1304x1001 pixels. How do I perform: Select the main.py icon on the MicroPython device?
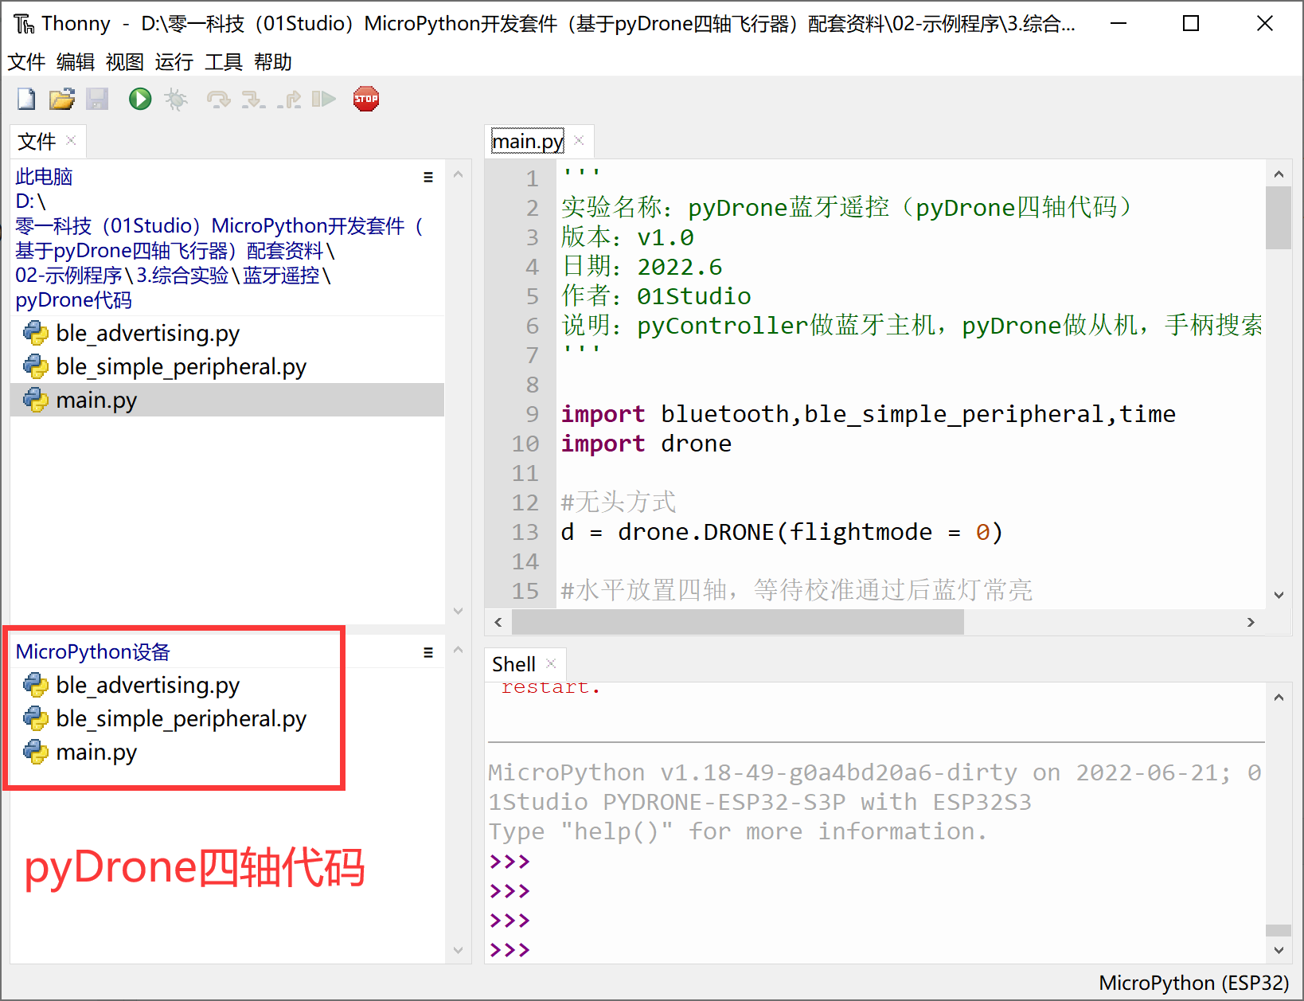point(36,752)
